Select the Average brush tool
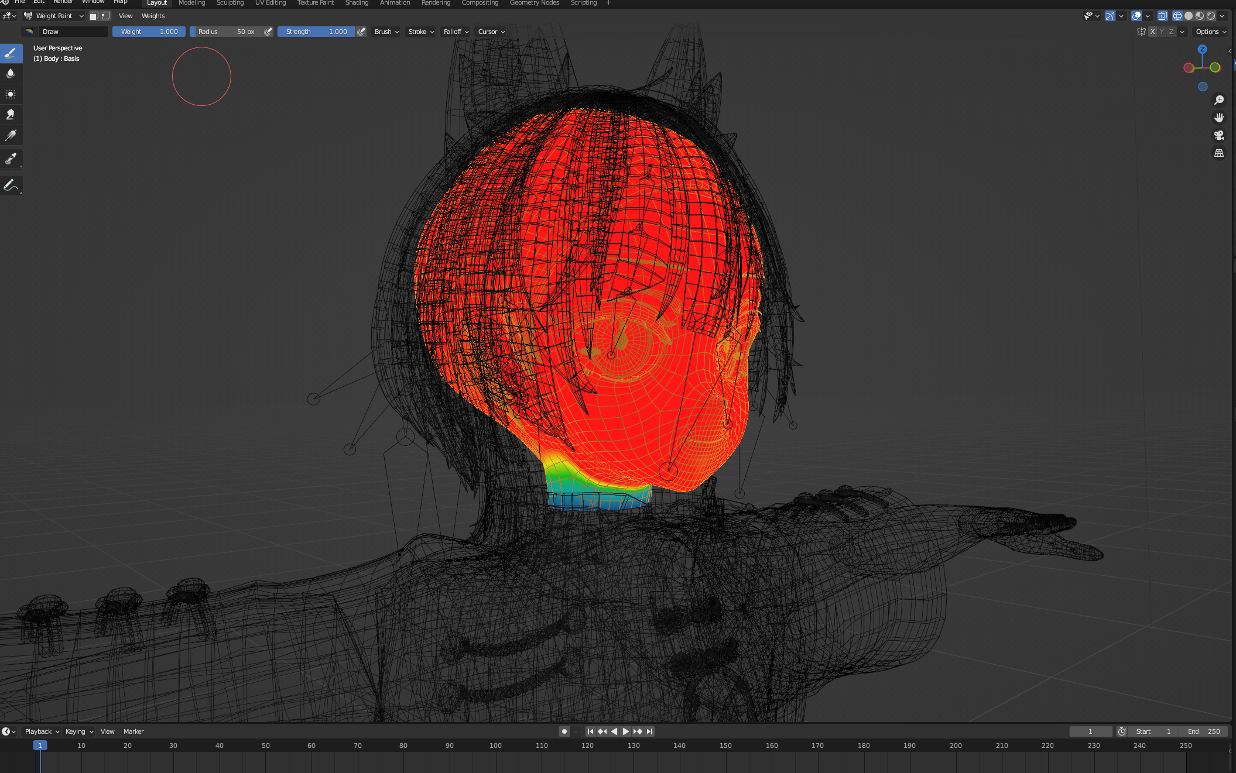 coord(11,94)
